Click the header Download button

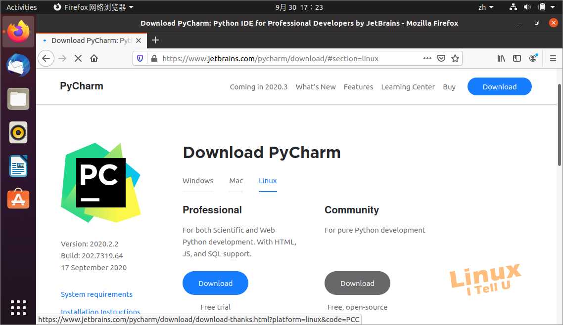coord(500,86)
